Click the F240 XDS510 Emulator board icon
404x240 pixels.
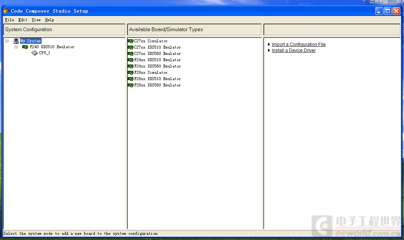[x=25, y=47]
